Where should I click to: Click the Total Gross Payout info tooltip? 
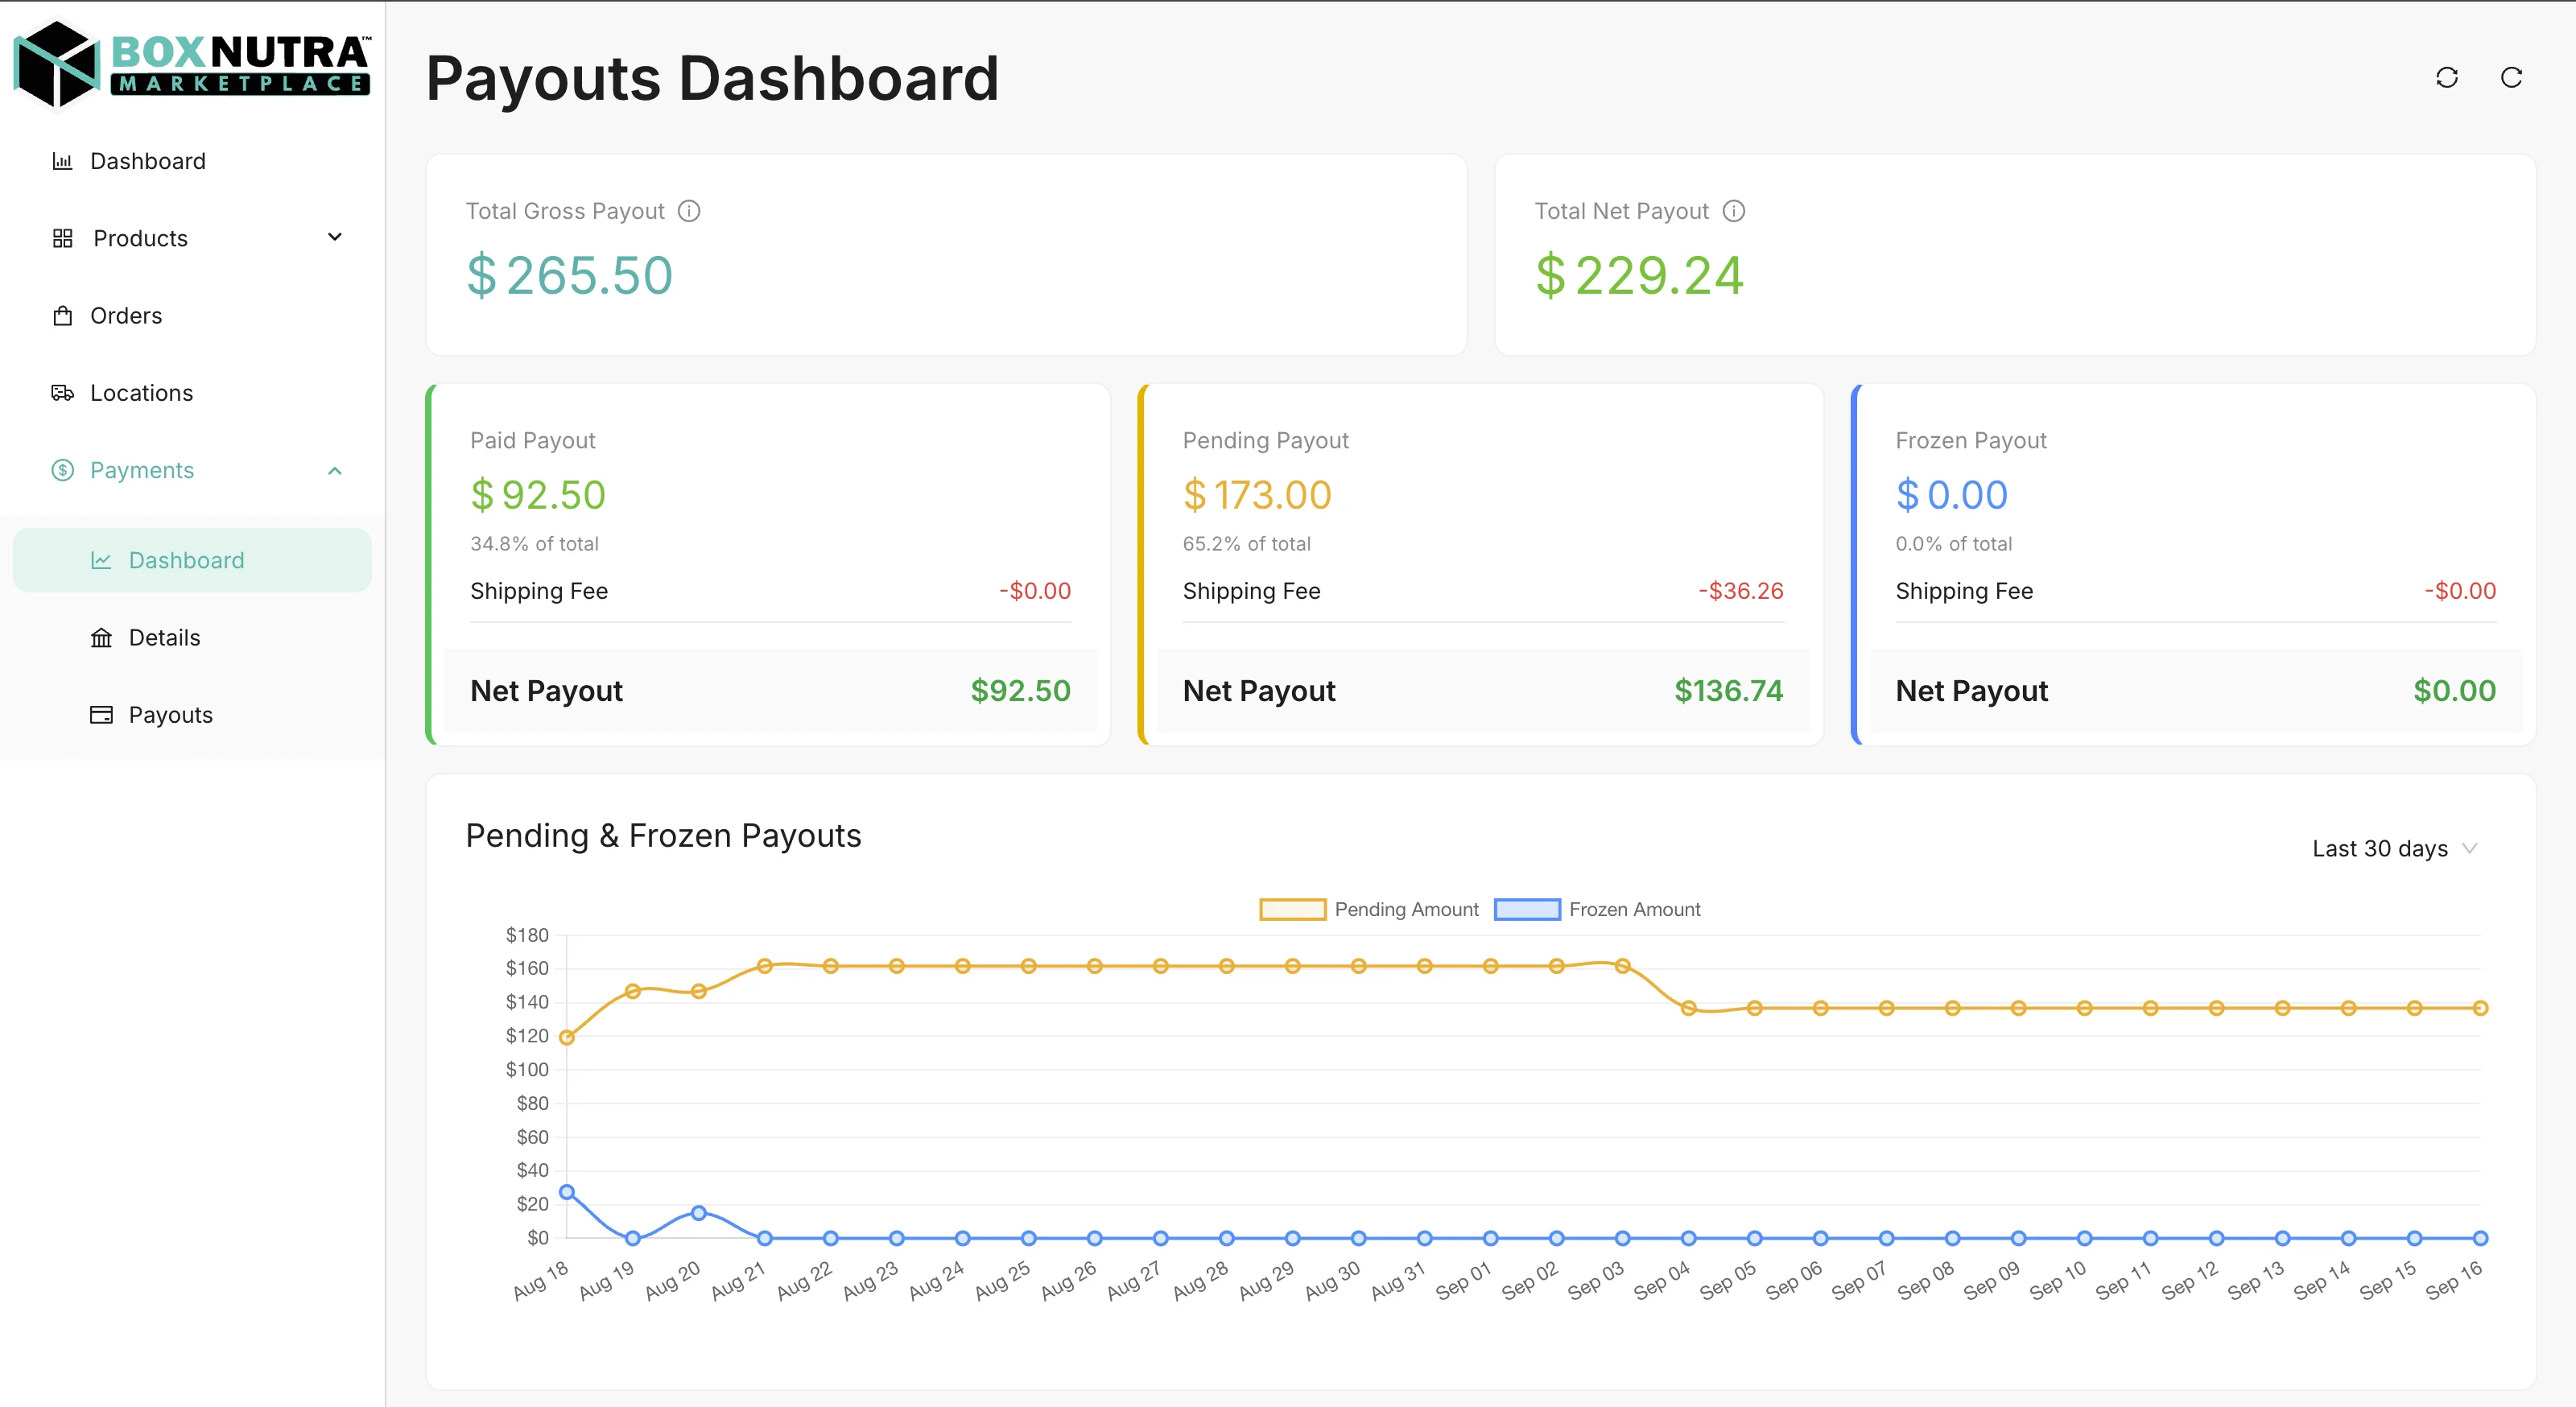tap(689, 211)
